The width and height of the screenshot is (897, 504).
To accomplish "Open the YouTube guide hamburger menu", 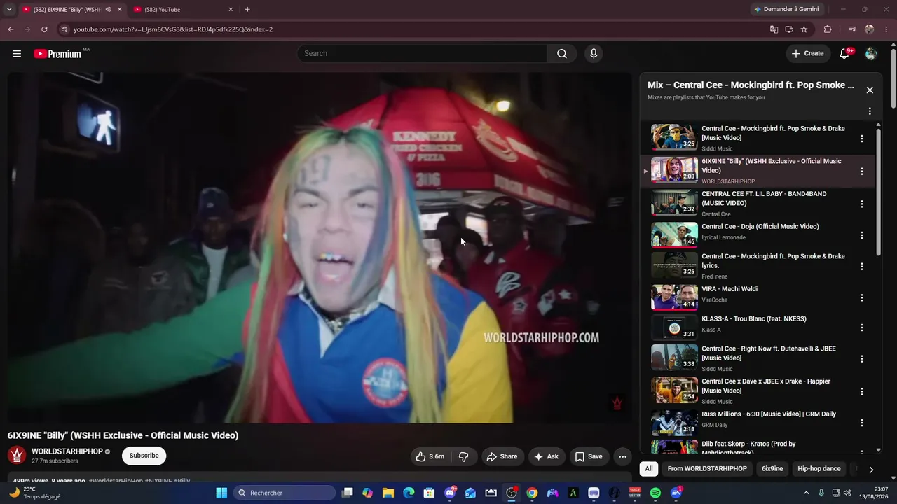I will pyautogui.click(x=17, y=54).
